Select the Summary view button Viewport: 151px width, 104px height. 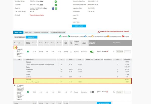pos(31,37)
